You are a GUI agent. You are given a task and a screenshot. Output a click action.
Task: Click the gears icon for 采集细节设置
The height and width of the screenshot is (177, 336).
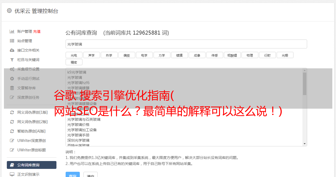pos(12,69)
